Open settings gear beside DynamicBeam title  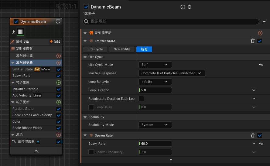click(x=190, y=7)
